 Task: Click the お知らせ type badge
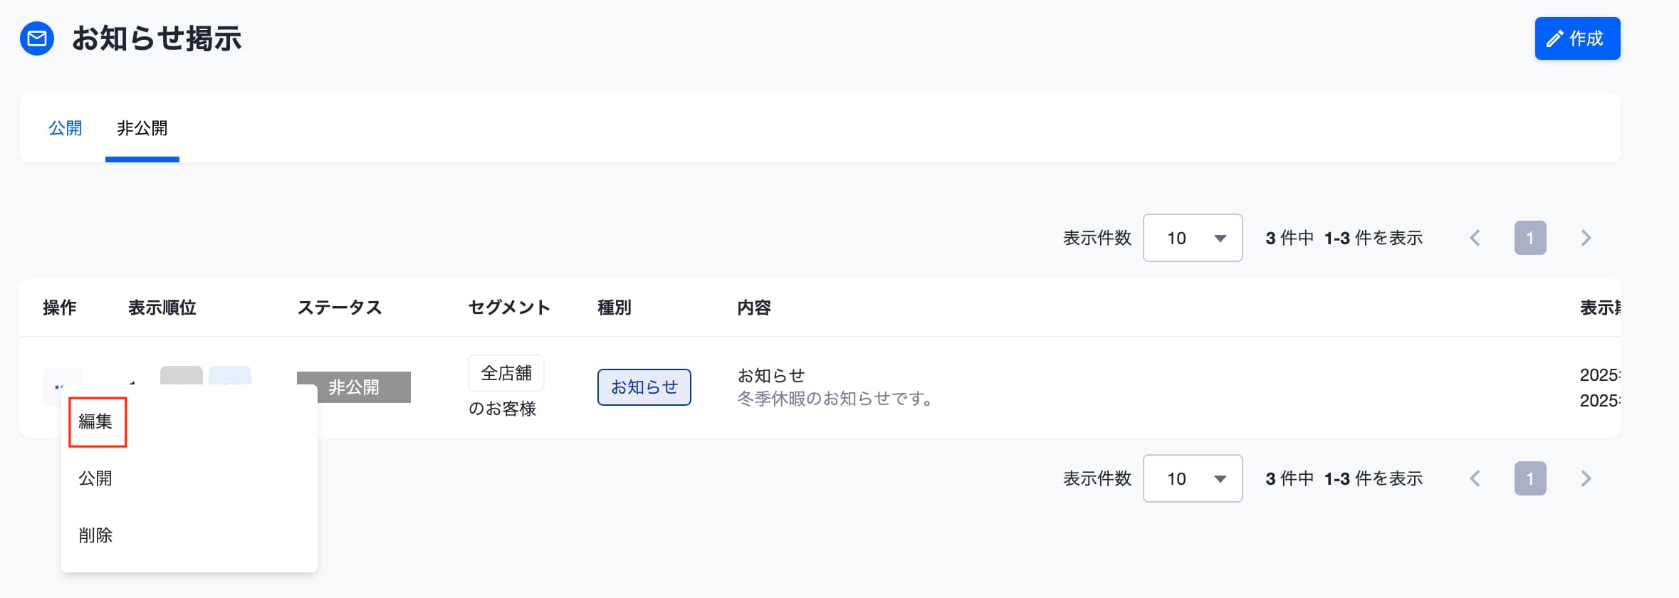pos(644,387)
